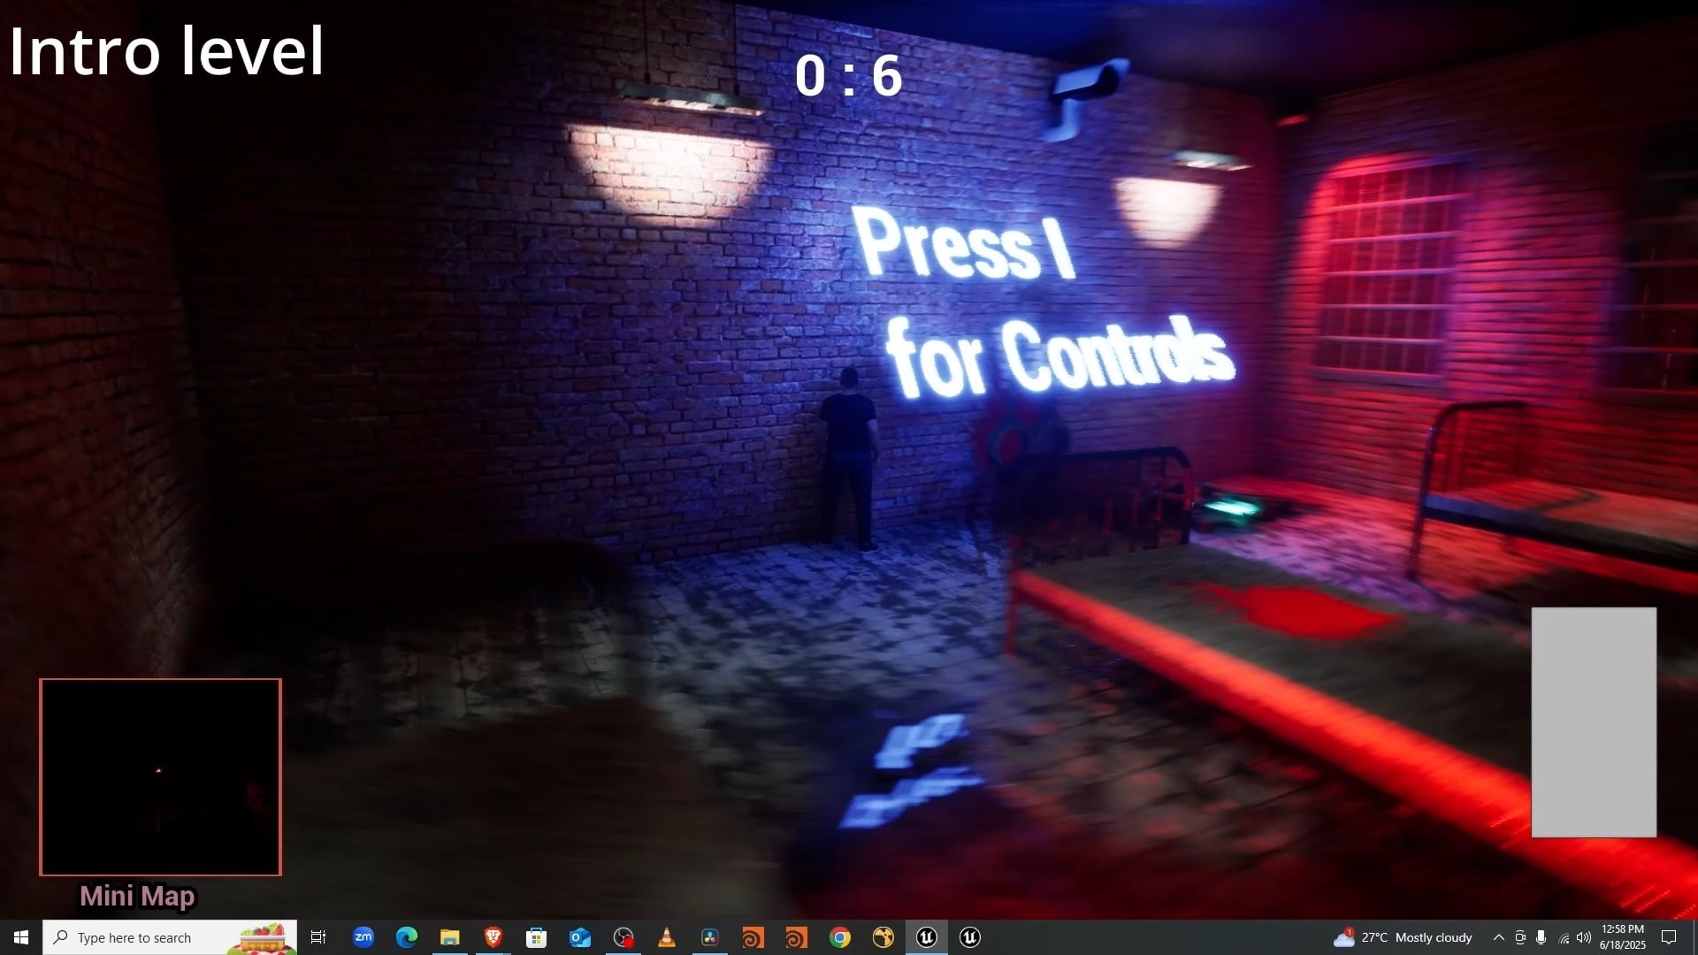
Task: Select the active Unreal Engine taskbar window
Action: 926,937
